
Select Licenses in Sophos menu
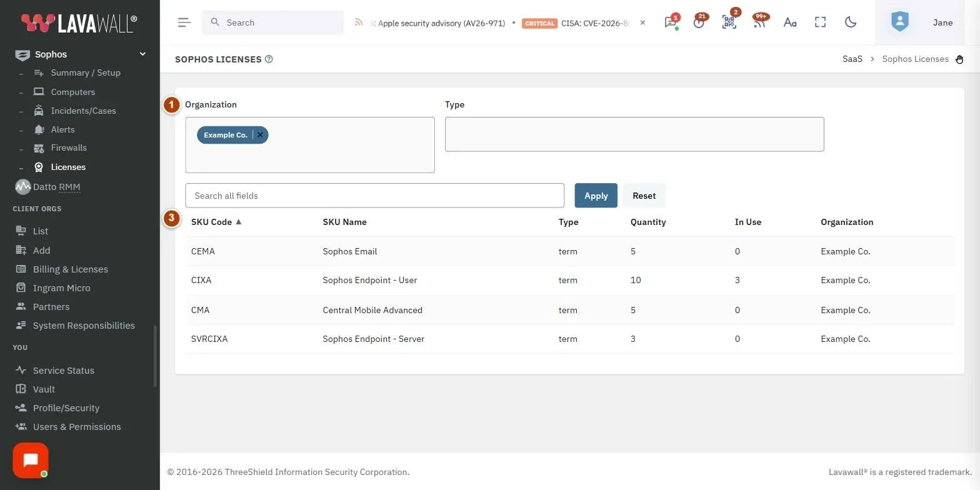click(x=68, y=167)
